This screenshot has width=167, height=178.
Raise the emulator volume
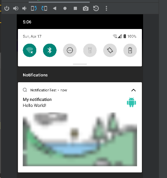pyautogui.click(x=16, y=8)
